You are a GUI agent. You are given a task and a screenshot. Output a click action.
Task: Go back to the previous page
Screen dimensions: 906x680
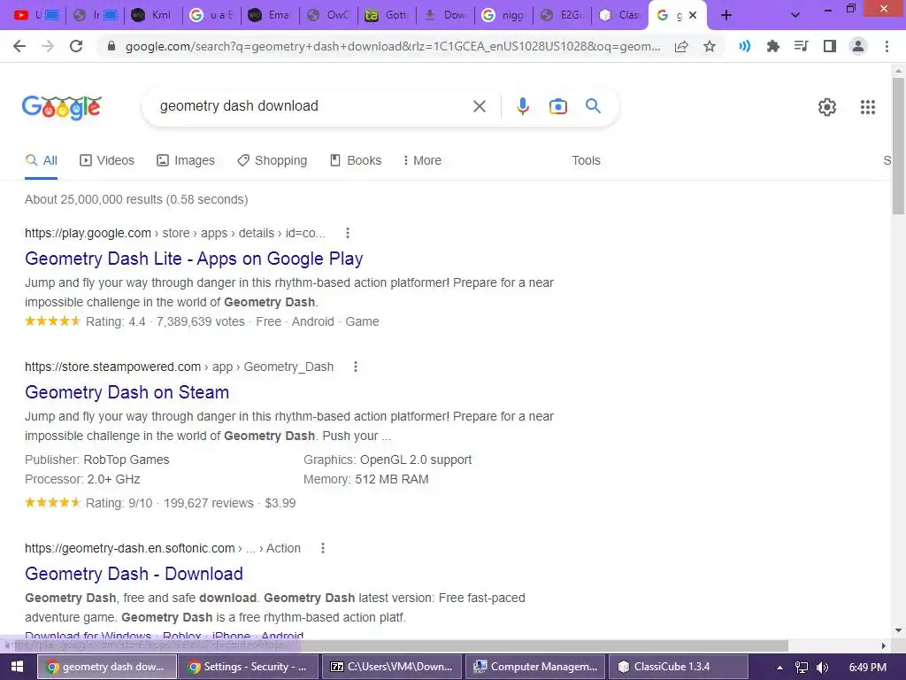click(x=19, y=46)
